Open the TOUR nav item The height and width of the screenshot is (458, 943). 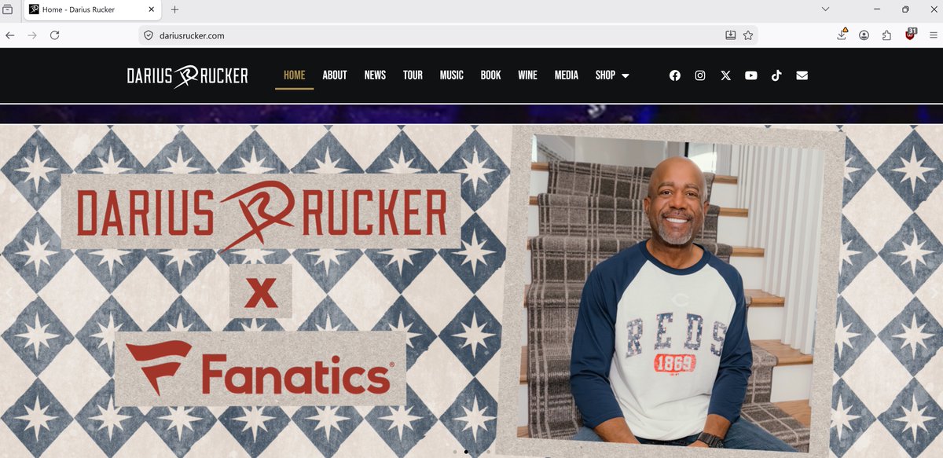click(x=413, y=75)
